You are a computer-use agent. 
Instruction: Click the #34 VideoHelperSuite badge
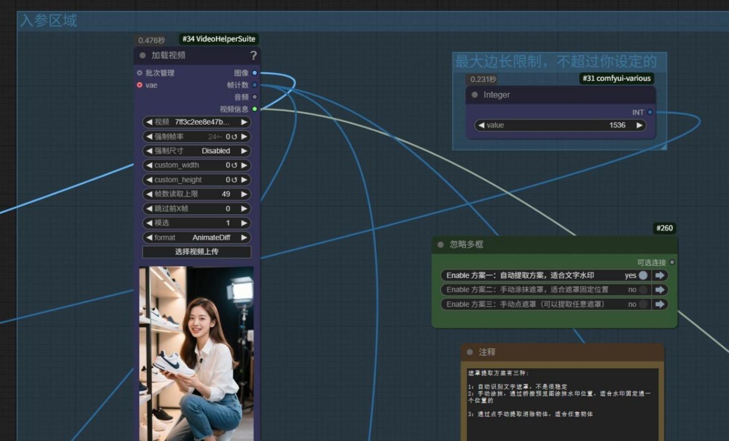tap(219, 39)
